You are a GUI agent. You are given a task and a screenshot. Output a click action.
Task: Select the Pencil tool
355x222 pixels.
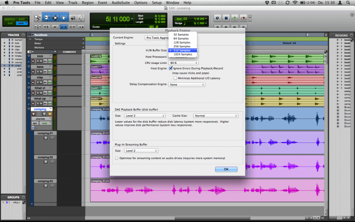[x=81, y=17]
